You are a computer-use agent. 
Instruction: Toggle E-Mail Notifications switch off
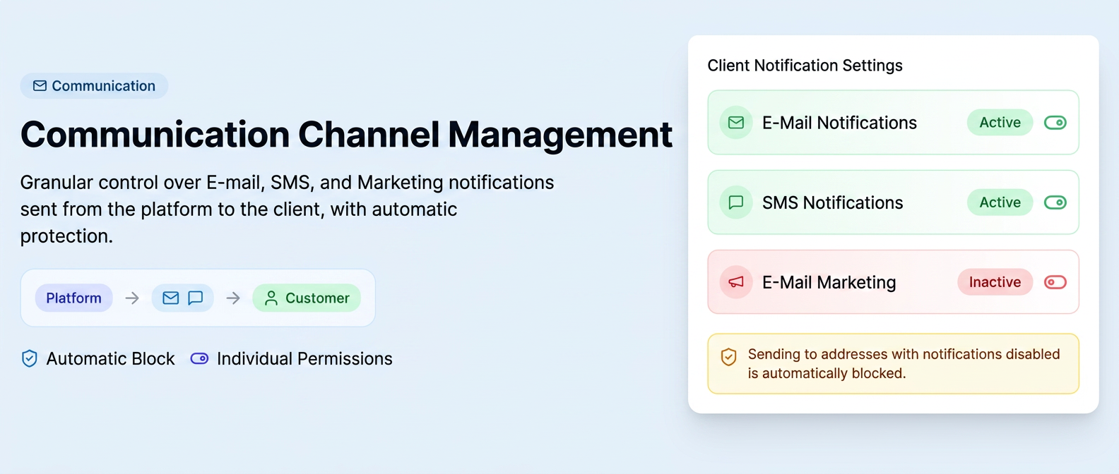click(1055, 123)
